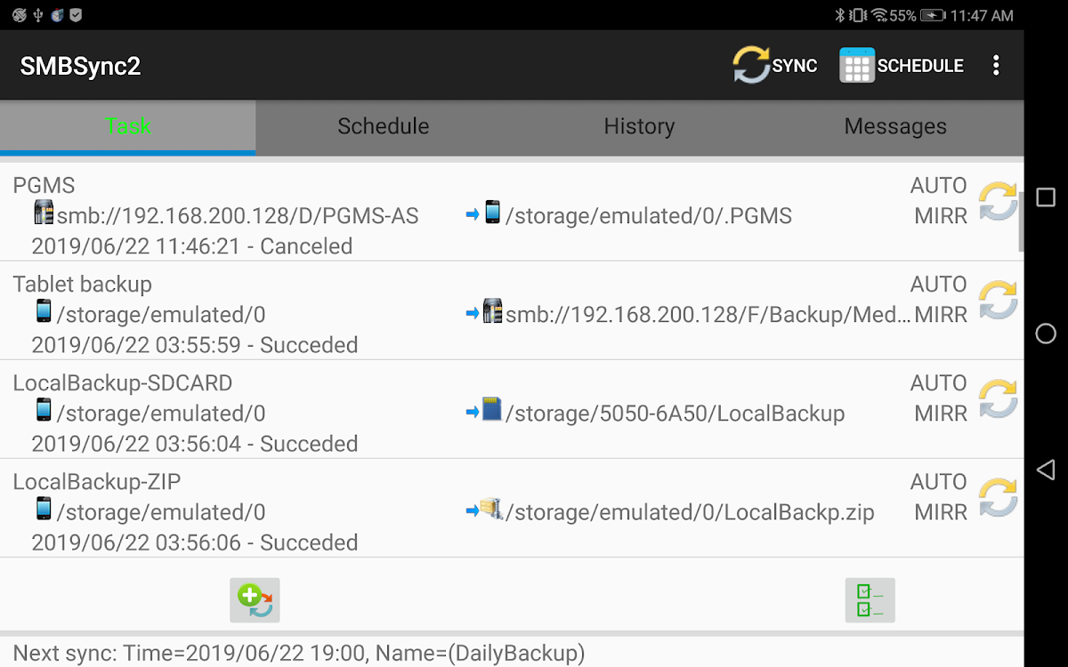This screenshot has height=667, width=1068.
Task: Switch to the Messages tab
Action: click(x=895, y=126)
